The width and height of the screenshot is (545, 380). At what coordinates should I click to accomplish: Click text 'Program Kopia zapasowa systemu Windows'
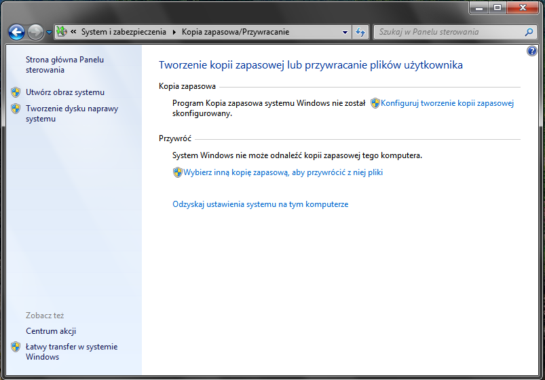tap(269, 108)
